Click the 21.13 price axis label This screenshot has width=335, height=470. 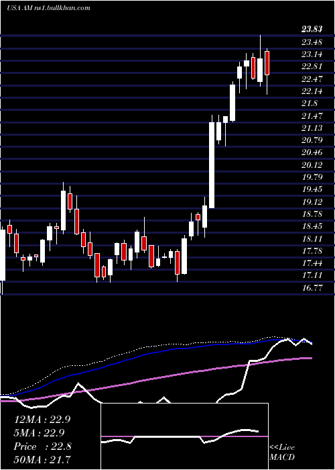click(312, 128)
